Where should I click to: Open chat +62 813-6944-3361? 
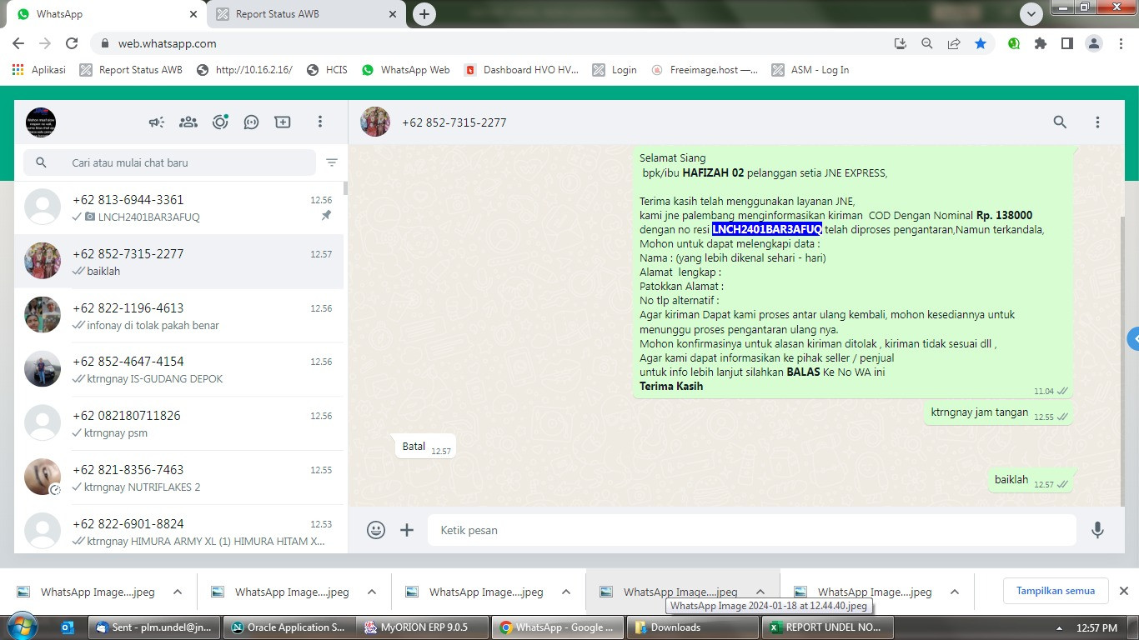[x=178, y=207]
